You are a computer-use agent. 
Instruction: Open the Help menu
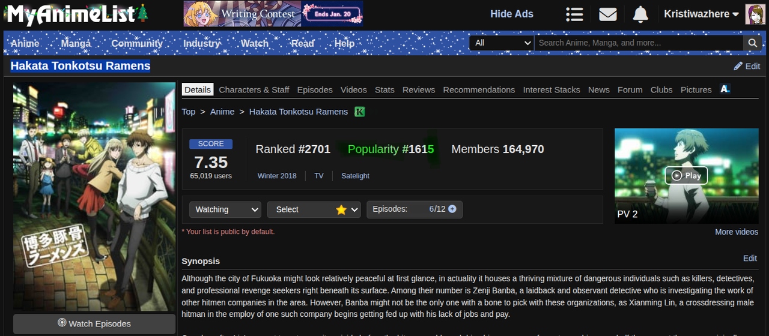tap(344, 43)
